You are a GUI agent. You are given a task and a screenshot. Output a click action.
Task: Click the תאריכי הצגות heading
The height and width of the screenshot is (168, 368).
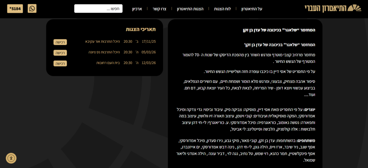point(141,29)
